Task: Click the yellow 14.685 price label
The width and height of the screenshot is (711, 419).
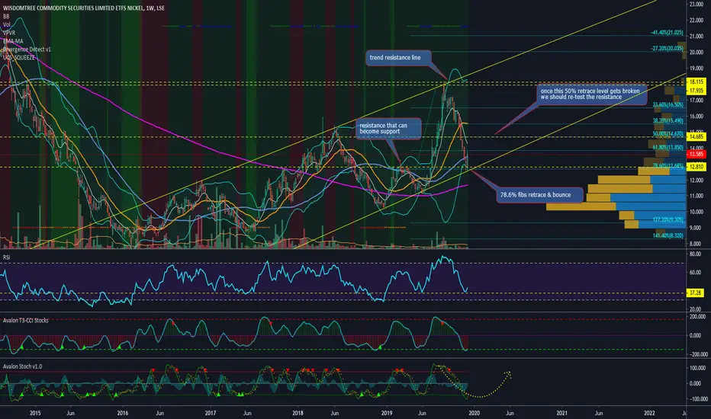Action: coord(696,136)
